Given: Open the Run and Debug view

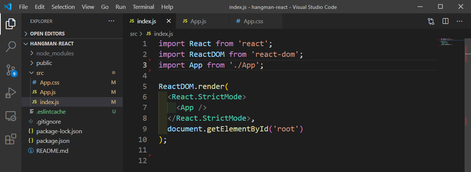Looking at the screenshot, I should point(10,93).
